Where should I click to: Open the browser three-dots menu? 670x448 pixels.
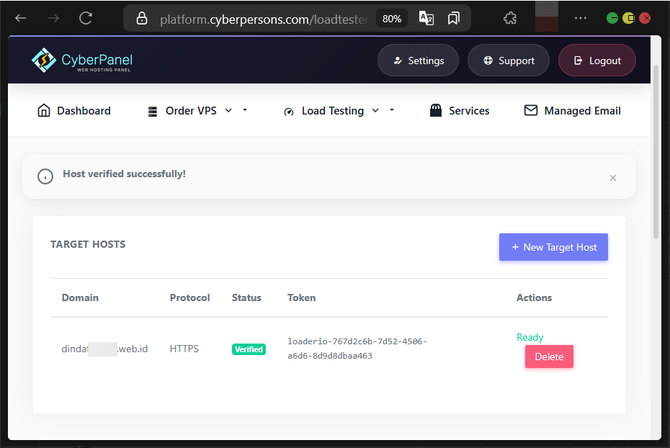point(580,18)
